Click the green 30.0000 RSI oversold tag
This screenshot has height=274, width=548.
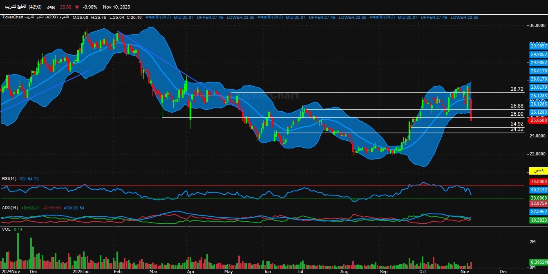click(538, 198)
